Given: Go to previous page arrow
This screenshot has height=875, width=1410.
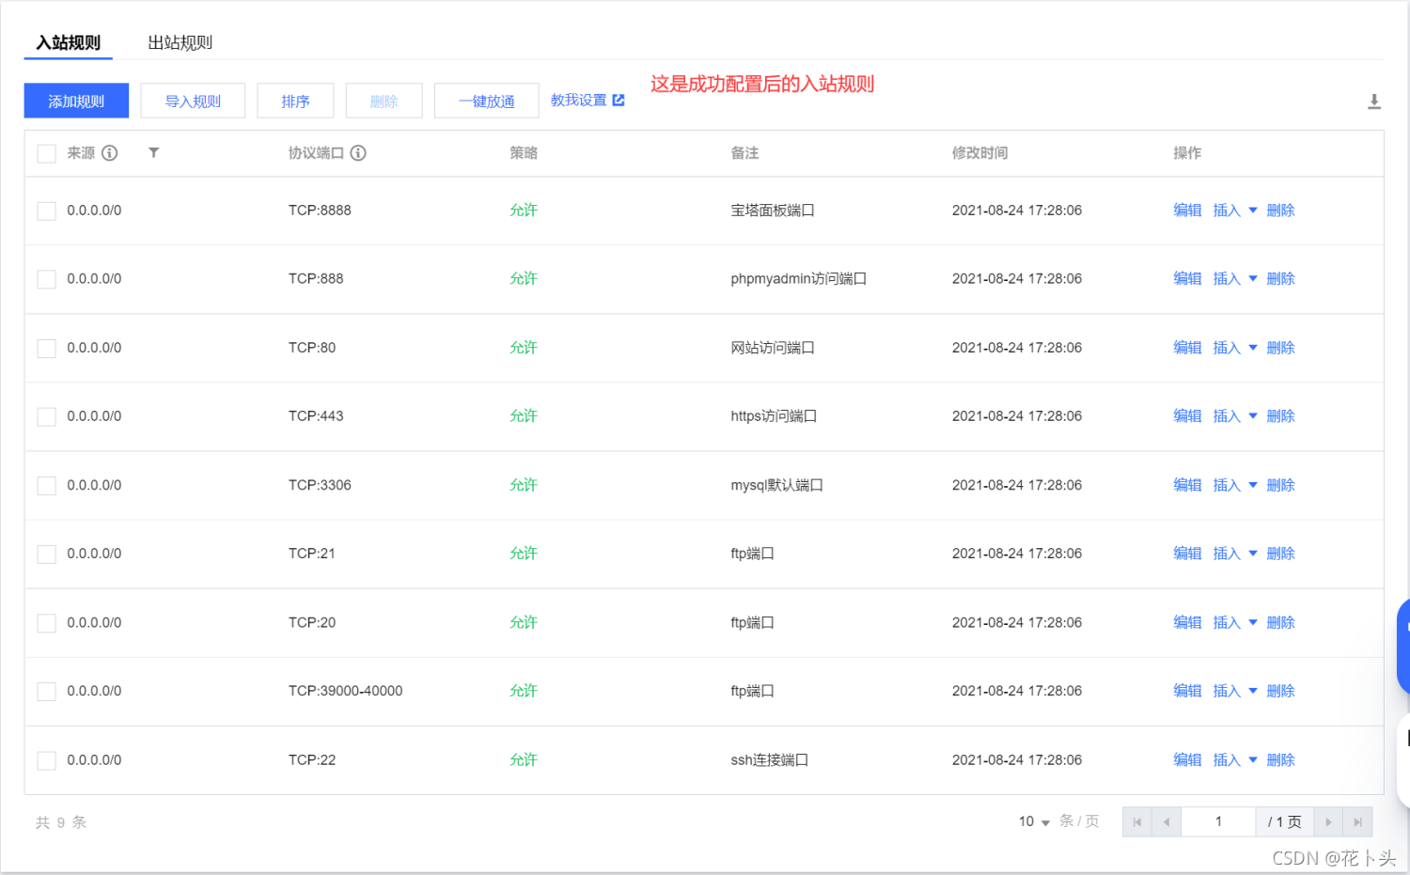Looking at the screenshot, I should pyautogui.click(x=1167, y=822).
